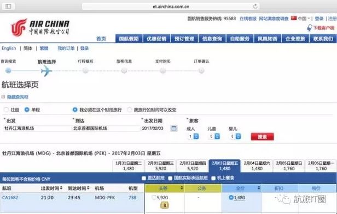Click the airplane step icon 航班选择
Screen dimensions: 337x214
[x=47, y=71]
